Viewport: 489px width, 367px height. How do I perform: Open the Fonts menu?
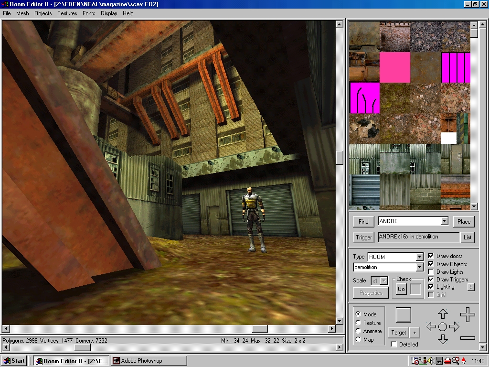pos(89,13)
